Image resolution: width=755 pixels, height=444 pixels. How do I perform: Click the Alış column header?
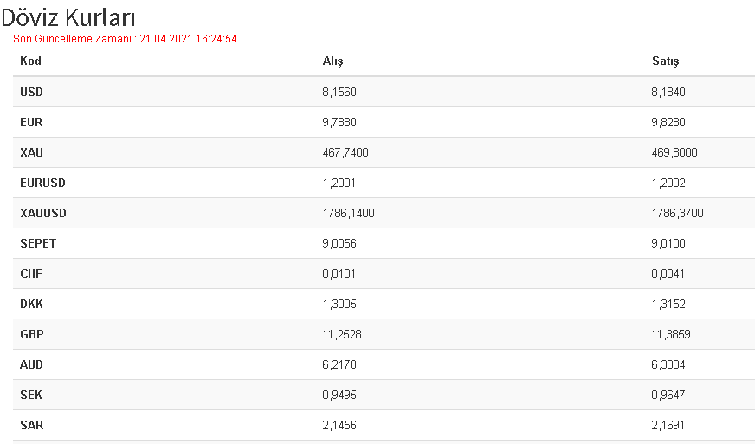click(332, 61)
